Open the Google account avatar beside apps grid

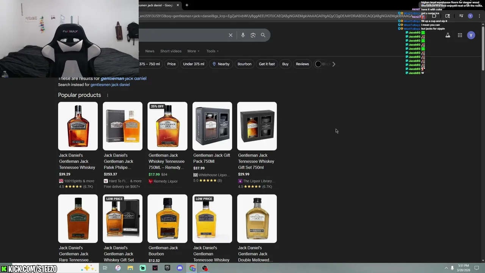click(471, 35)
